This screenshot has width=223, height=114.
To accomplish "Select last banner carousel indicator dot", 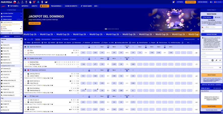I will (118, 29).
